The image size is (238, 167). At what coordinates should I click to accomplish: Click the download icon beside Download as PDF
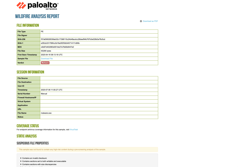click(141, 21)
